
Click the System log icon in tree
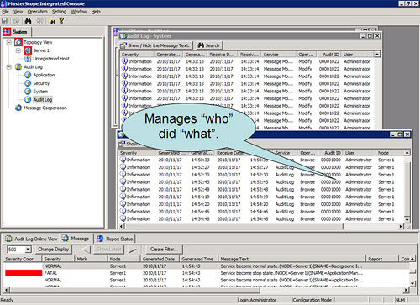tap(28, 92)
